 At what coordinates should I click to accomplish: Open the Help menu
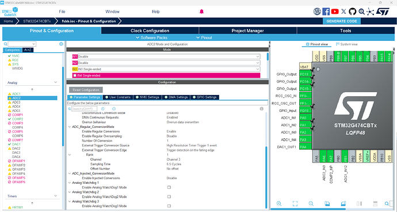(156, 12)
